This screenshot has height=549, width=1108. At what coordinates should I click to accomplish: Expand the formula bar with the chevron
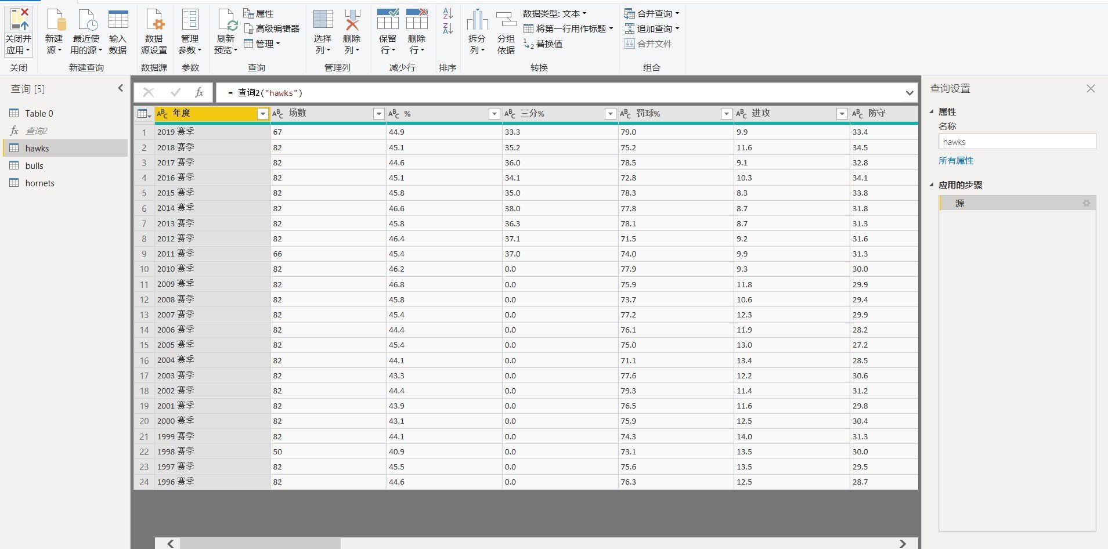909,93
